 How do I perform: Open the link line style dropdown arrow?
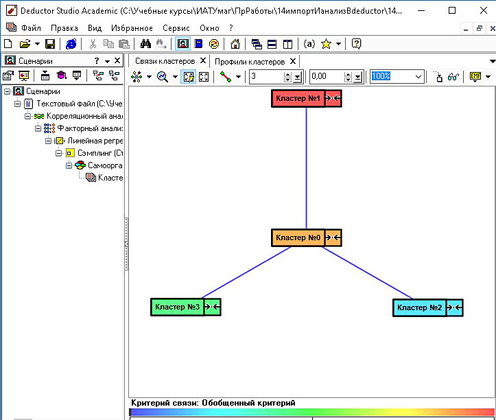(x=238, y=77)
